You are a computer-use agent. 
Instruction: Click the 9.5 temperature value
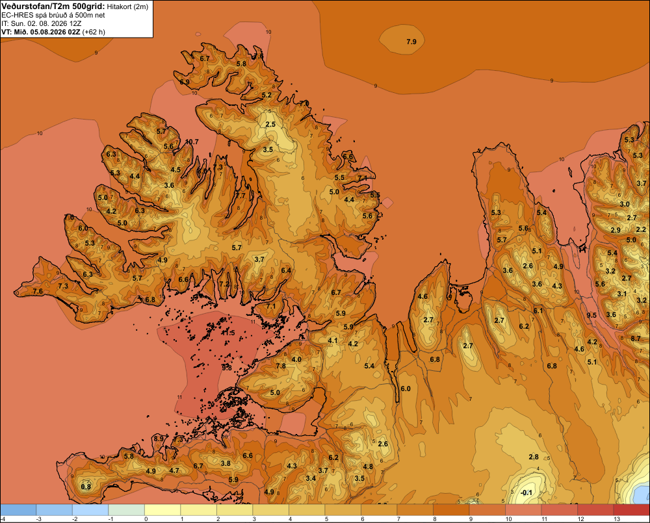[591, 315]
